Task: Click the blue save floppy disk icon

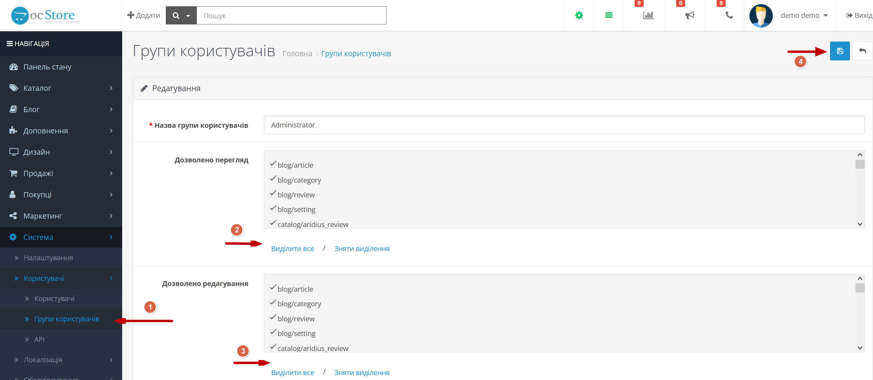Action: (840, 51)
